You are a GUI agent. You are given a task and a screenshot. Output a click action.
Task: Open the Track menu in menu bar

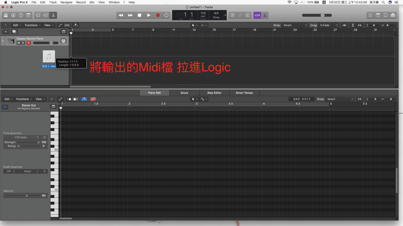[x=53, y=2]
